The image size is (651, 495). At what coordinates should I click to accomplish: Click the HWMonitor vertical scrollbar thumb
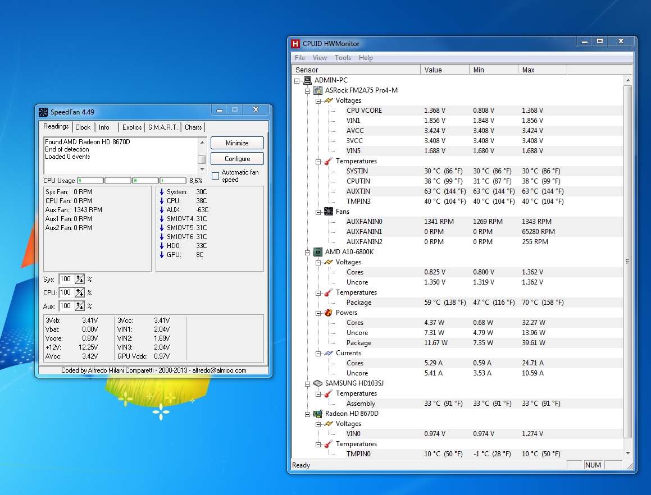(x=628, y=262)
